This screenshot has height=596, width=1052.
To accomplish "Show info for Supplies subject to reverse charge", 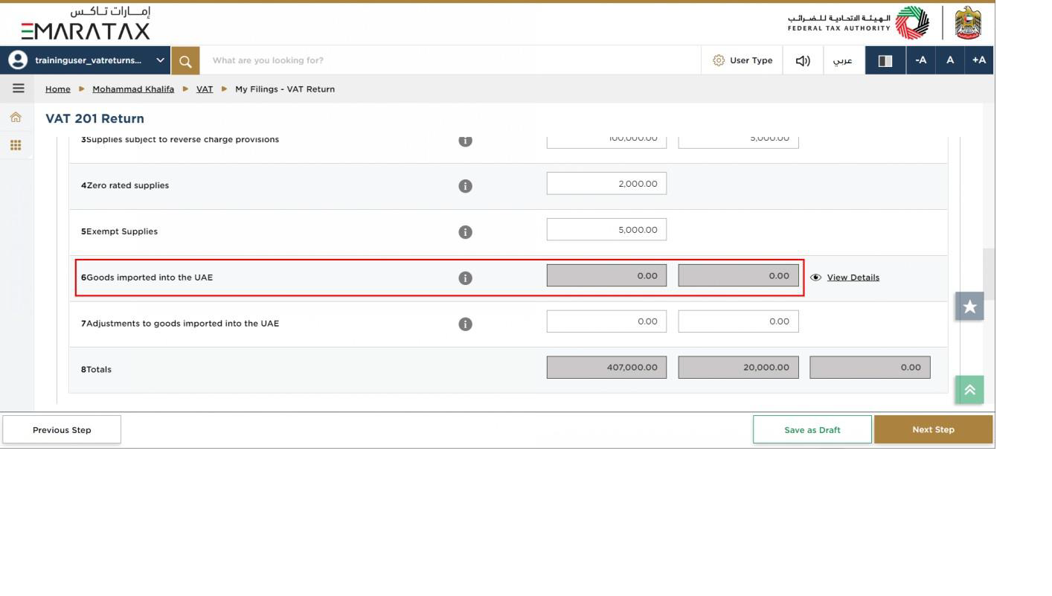I will [465, 141].
